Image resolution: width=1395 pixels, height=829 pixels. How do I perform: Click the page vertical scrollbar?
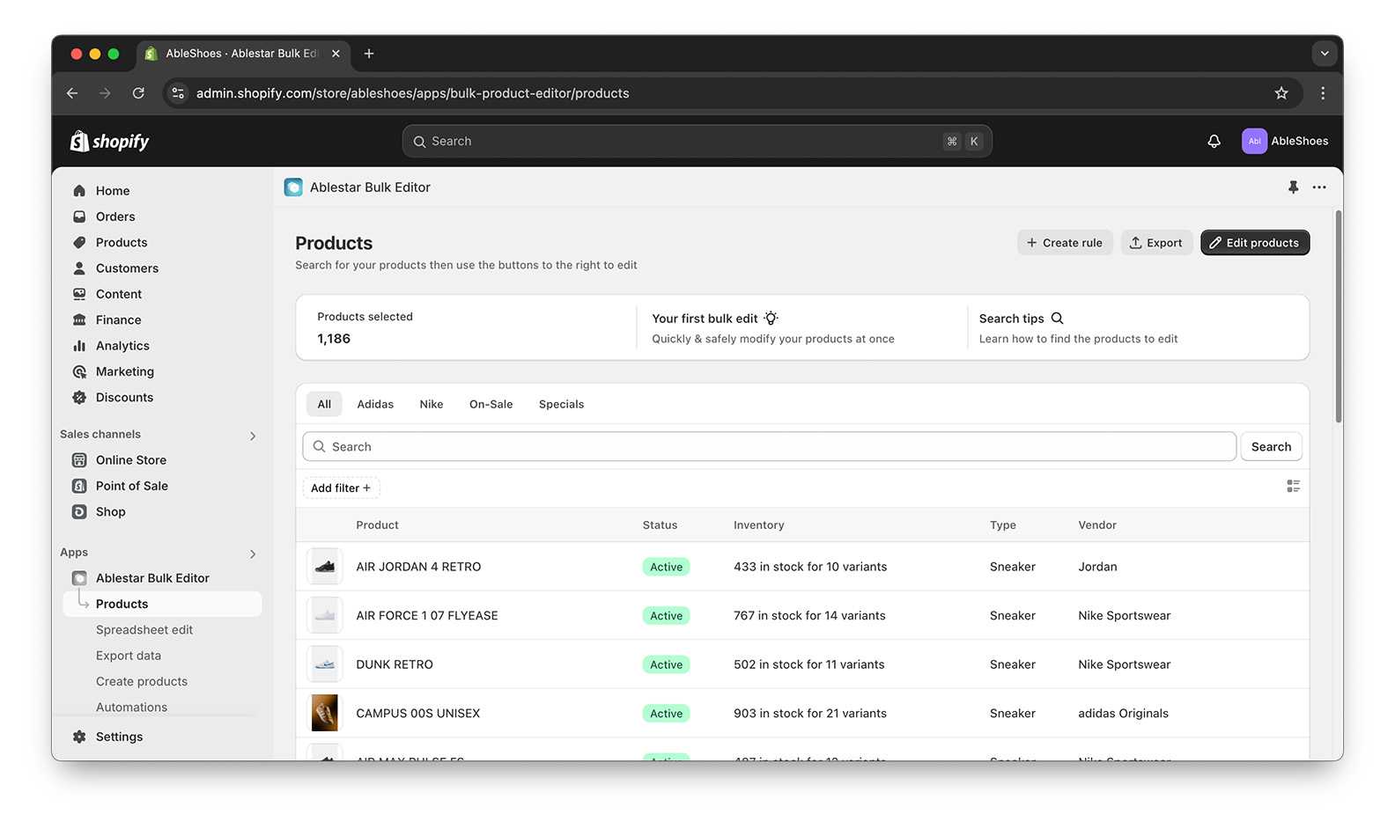pos(1339,317)
